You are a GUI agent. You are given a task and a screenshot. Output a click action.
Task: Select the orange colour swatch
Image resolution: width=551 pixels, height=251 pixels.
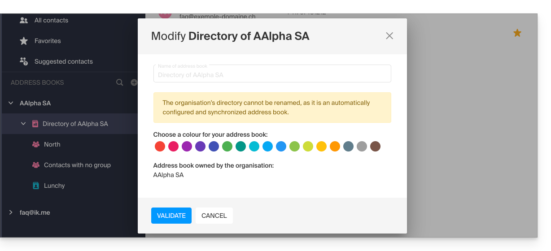pyautogui.click(x=335, y=147)
